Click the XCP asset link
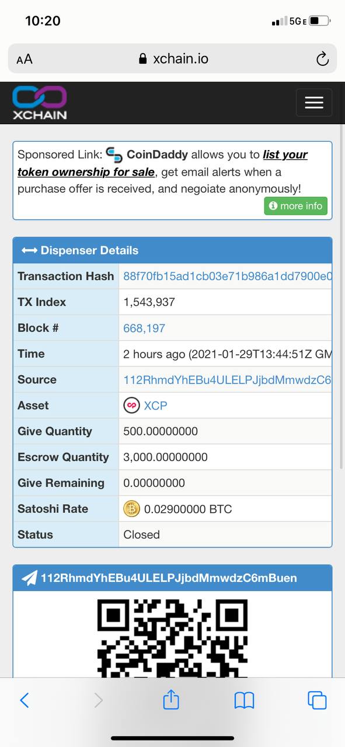345x747 pixels. (155, 406)
